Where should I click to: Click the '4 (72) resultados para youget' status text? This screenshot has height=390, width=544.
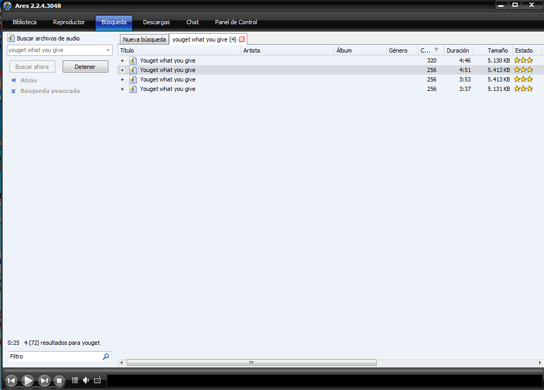pyautogui.click(x=62, y=343)
